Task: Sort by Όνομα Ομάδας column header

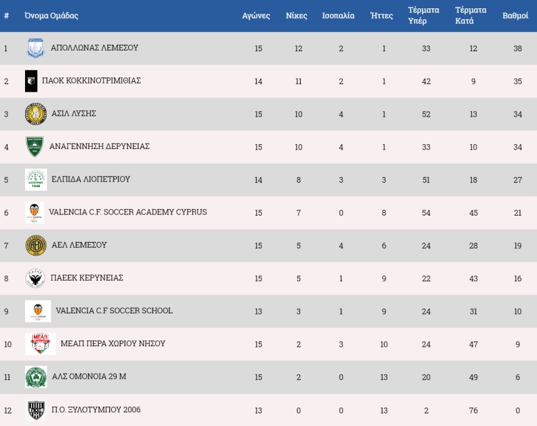Action: click(x=51, y=15)
